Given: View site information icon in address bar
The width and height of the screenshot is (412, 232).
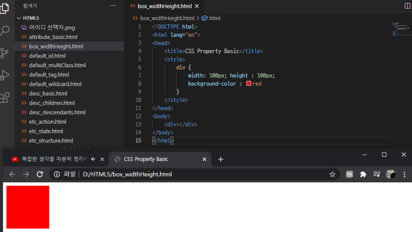Looking at the screenshot, I should coord(56,174).
